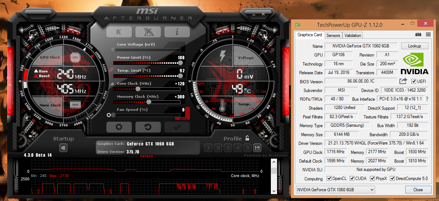Click the Max : 2139 graph value
Image resolution: width=439 pixels, height=201 pixels.
point(58,176)
